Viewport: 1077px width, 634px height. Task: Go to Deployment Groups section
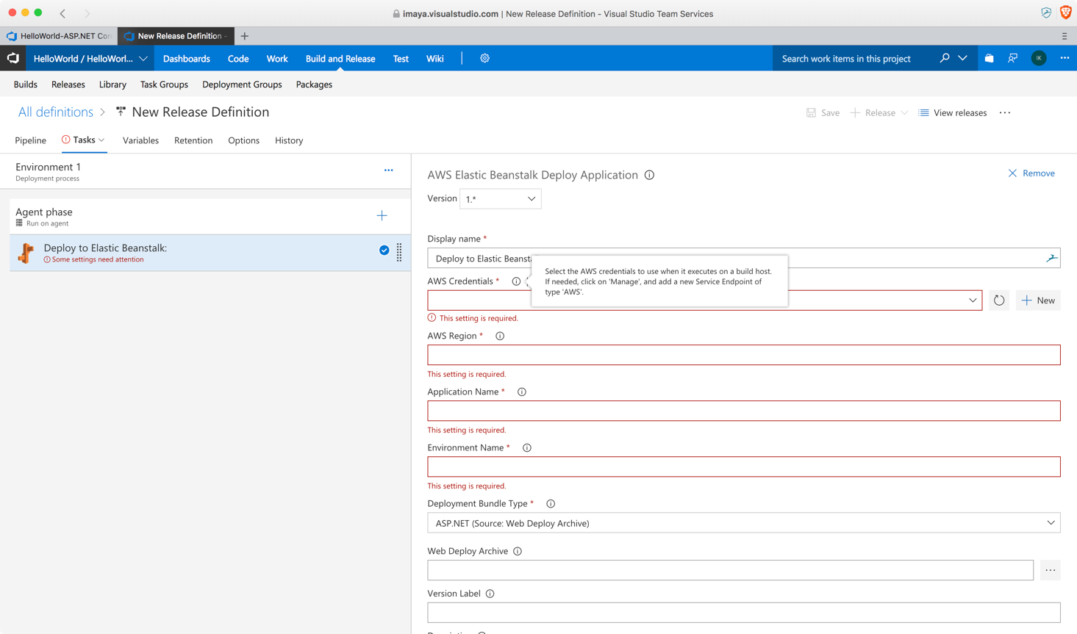pyautogui.click(x=242, y=84)
